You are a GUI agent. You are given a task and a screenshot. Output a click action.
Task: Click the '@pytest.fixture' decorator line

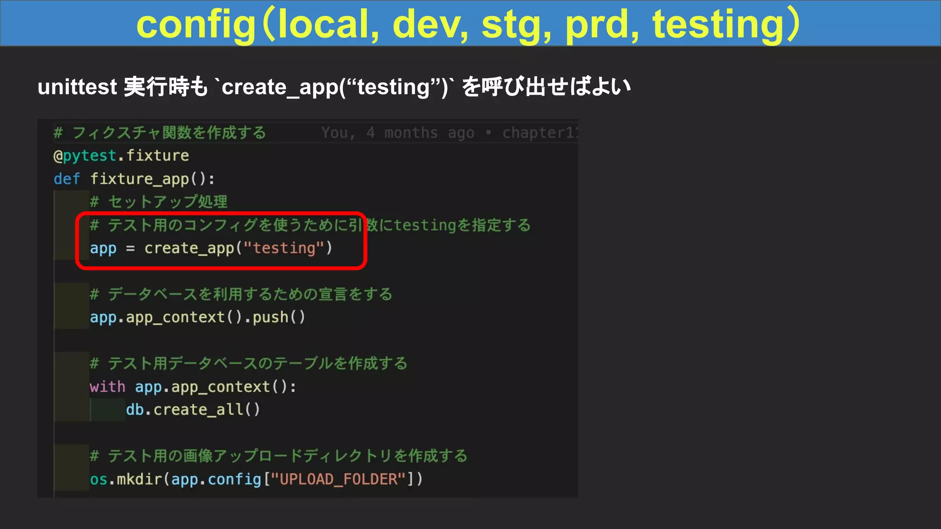[x=121, y=156]
